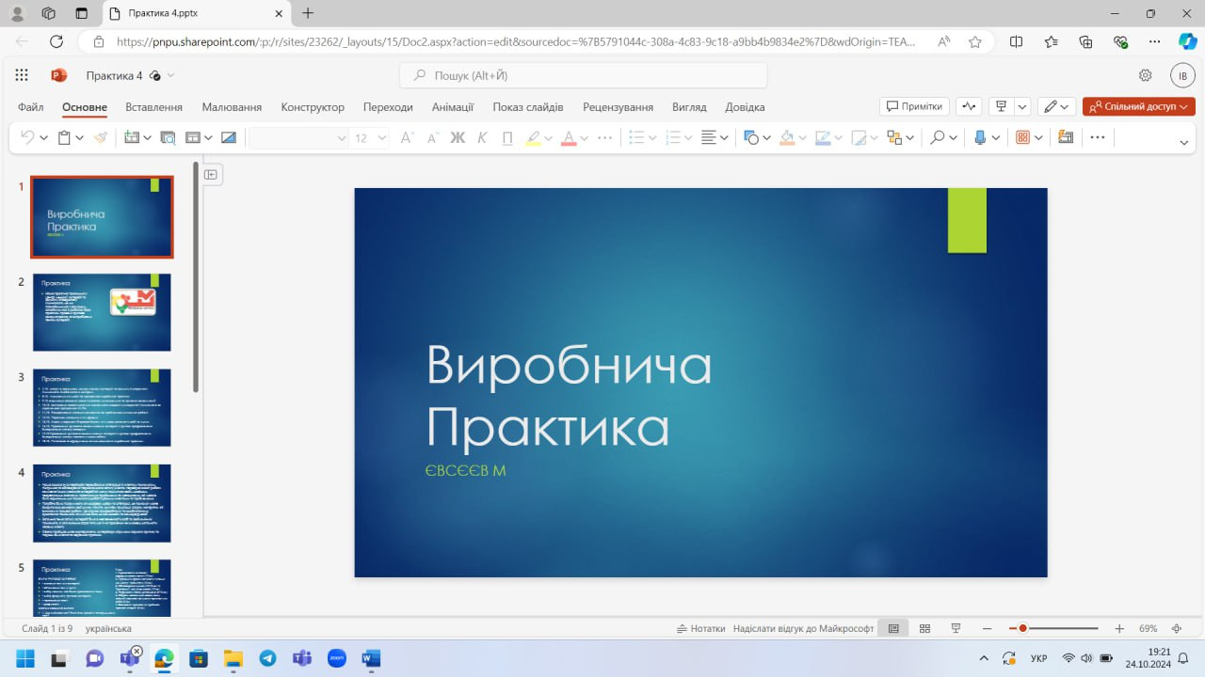
Task: Switch to the Анімації tab
Action: click(x=453, y=107)
